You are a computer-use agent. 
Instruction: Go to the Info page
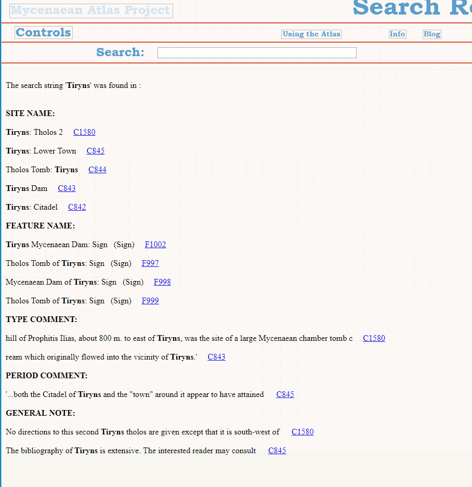click(x=397, y=34)
